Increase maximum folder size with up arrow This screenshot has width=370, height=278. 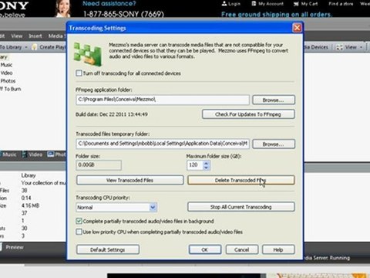[x=206, y=163]
